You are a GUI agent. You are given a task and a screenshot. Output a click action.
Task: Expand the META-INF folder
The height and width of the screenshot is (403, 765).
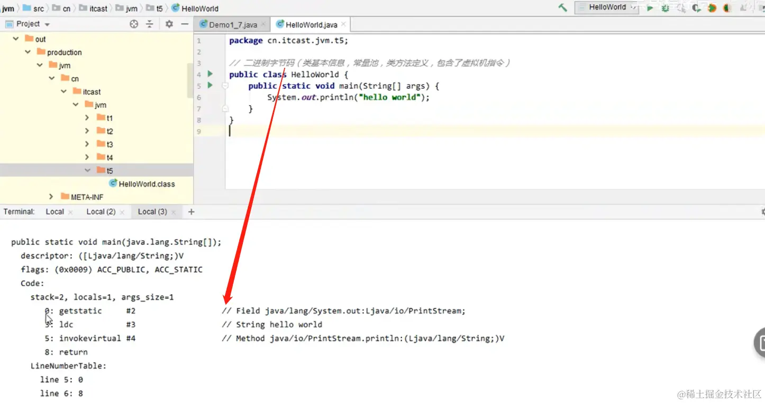[x=51, y=197]
